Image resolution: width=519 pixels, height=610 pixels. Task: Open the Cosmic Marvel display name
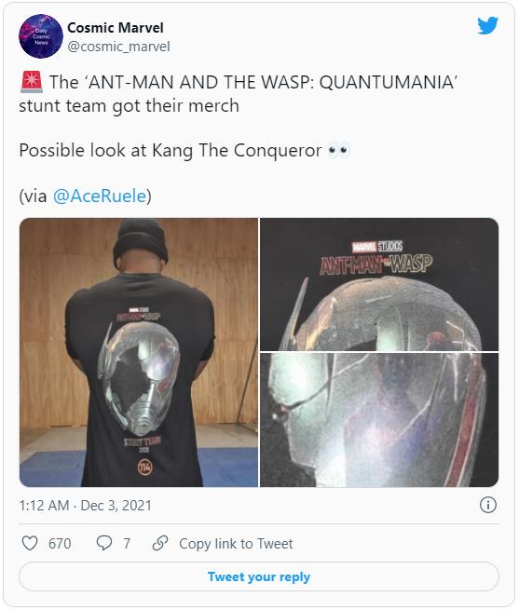(x=116, y=28)
